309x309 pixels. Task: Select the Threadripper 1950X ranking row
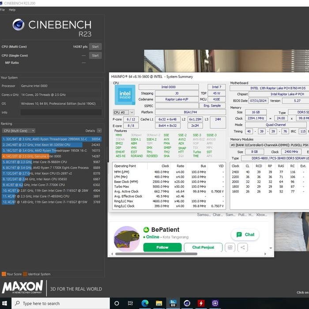pyautogui.click(x=52, y=151)
